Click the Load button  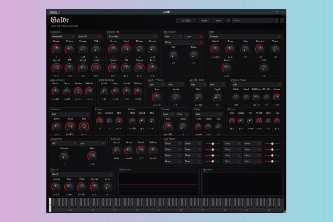click(x=205, y=21)
